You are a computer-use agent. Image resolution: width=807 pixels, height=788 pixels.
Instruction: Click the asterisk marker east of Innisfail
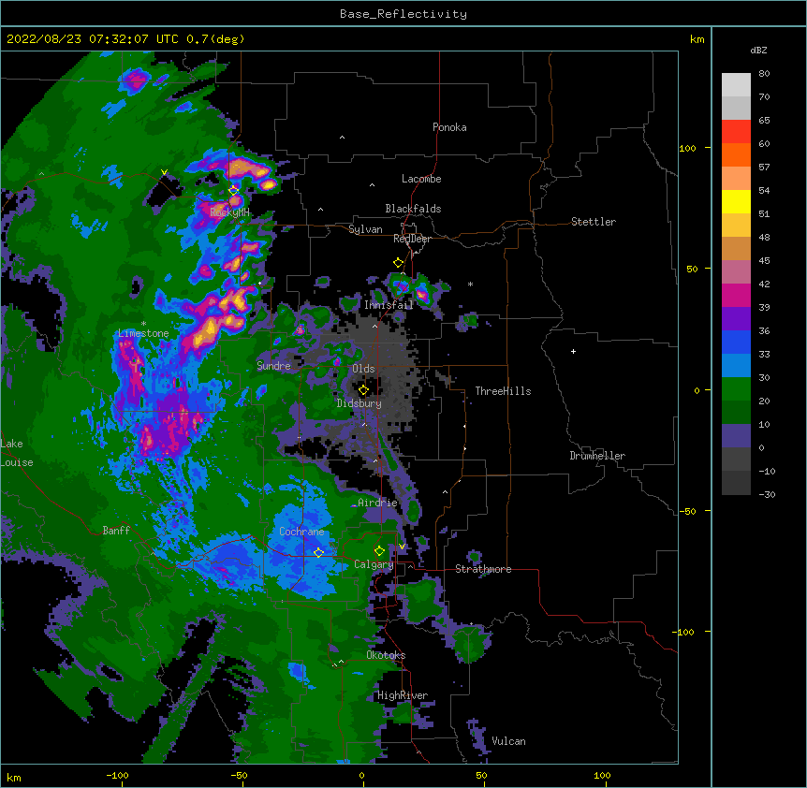pyautogui.click(x=470, y=284)
